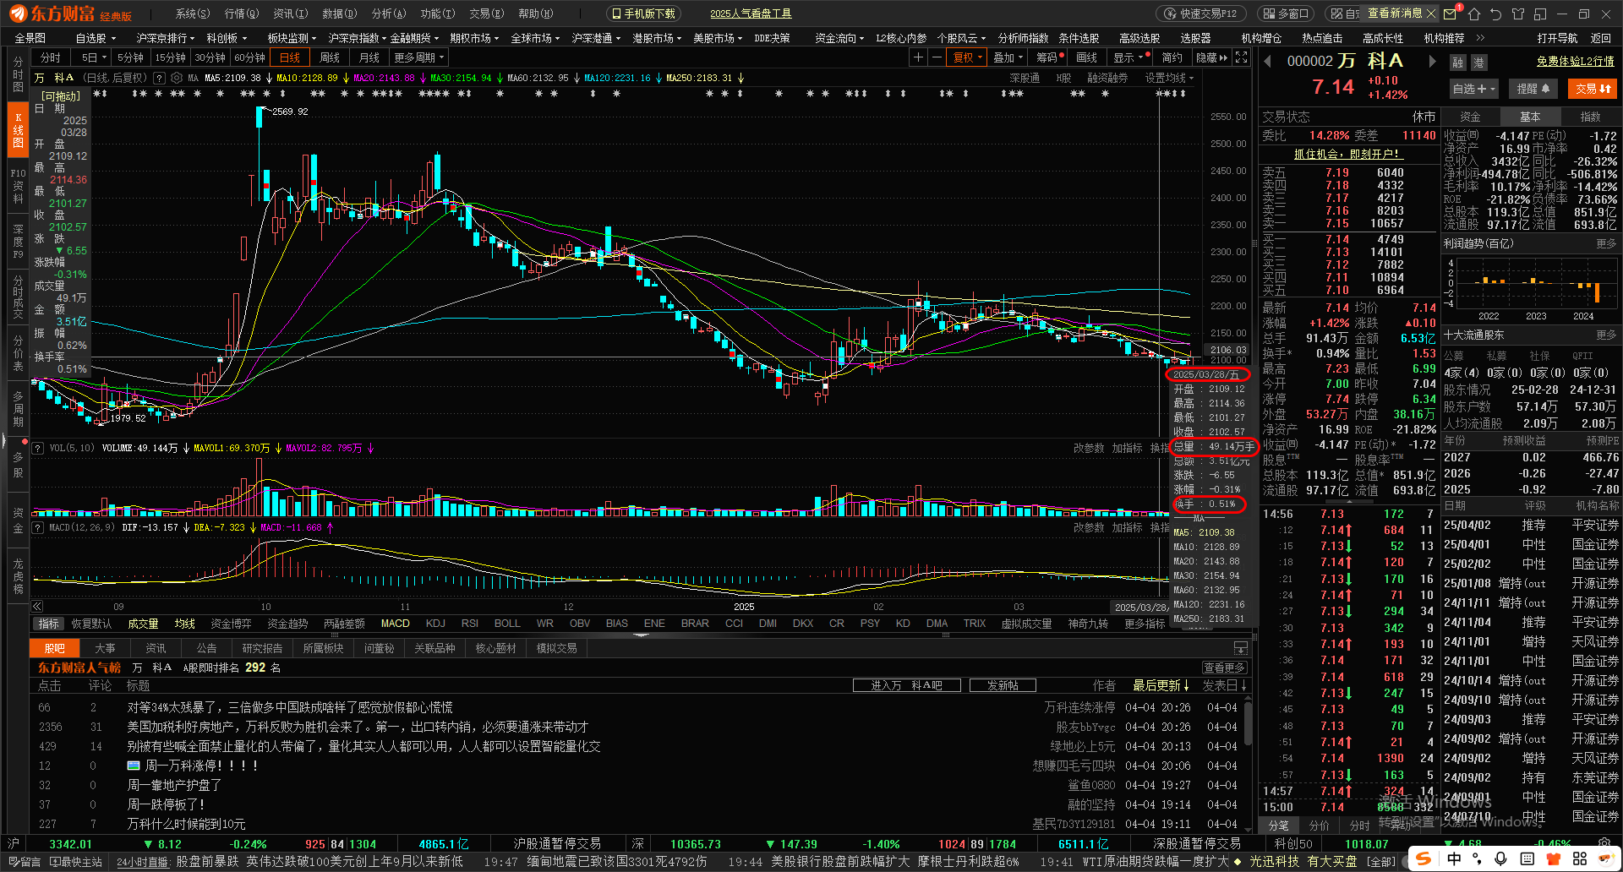Screen dimensions: 1623x872
Task: Open F10资料 in sidebar
Action: click(x=18, y=186)
